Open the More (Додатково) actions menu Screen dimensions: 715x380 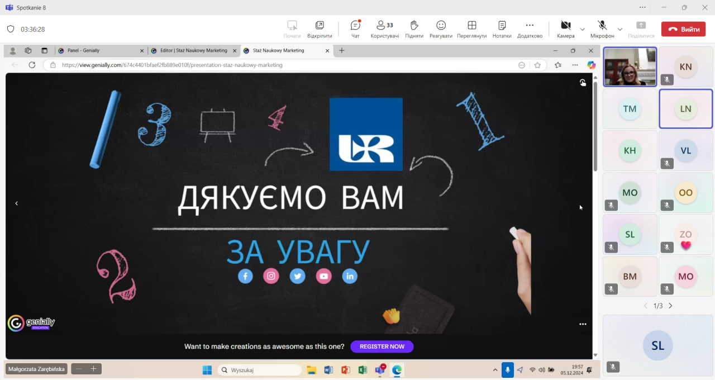click(x=530, y=29)
